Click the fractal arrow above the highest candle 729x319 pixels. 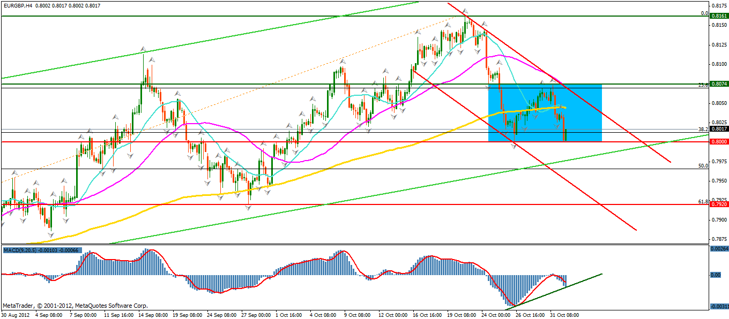(465, 11)
